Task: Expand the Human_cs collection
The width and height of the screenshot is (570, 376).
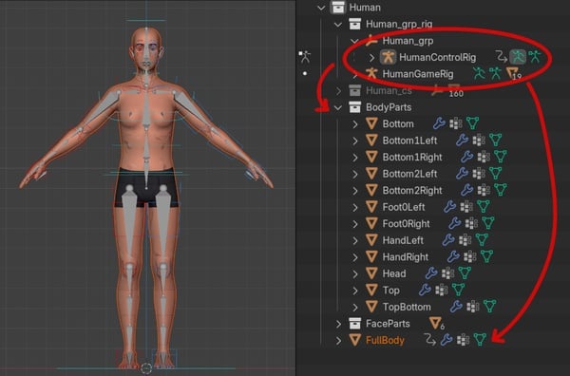Action: coord(338,90)
